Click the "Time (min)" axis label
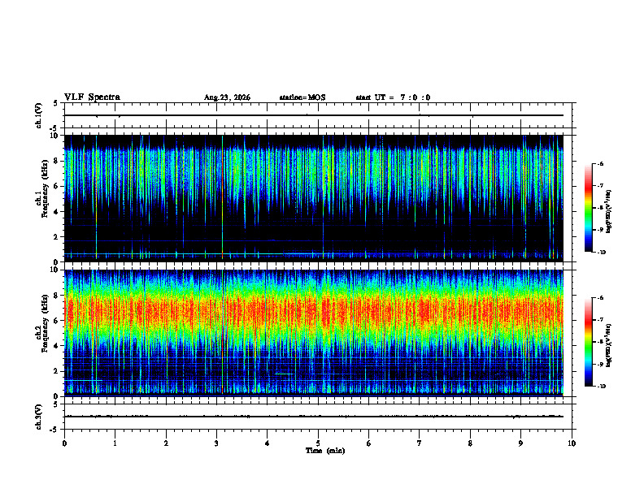Viewport: 644px width, 497px height. pos(325,451)
